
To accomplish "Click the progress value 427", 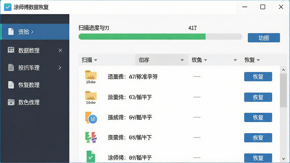I will click(x=192, y=28).
